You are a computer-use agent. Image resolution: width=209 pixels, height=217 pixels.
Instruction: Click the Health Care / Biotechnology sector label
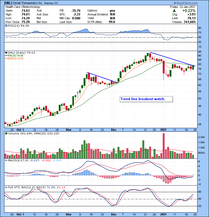[23, 7]
